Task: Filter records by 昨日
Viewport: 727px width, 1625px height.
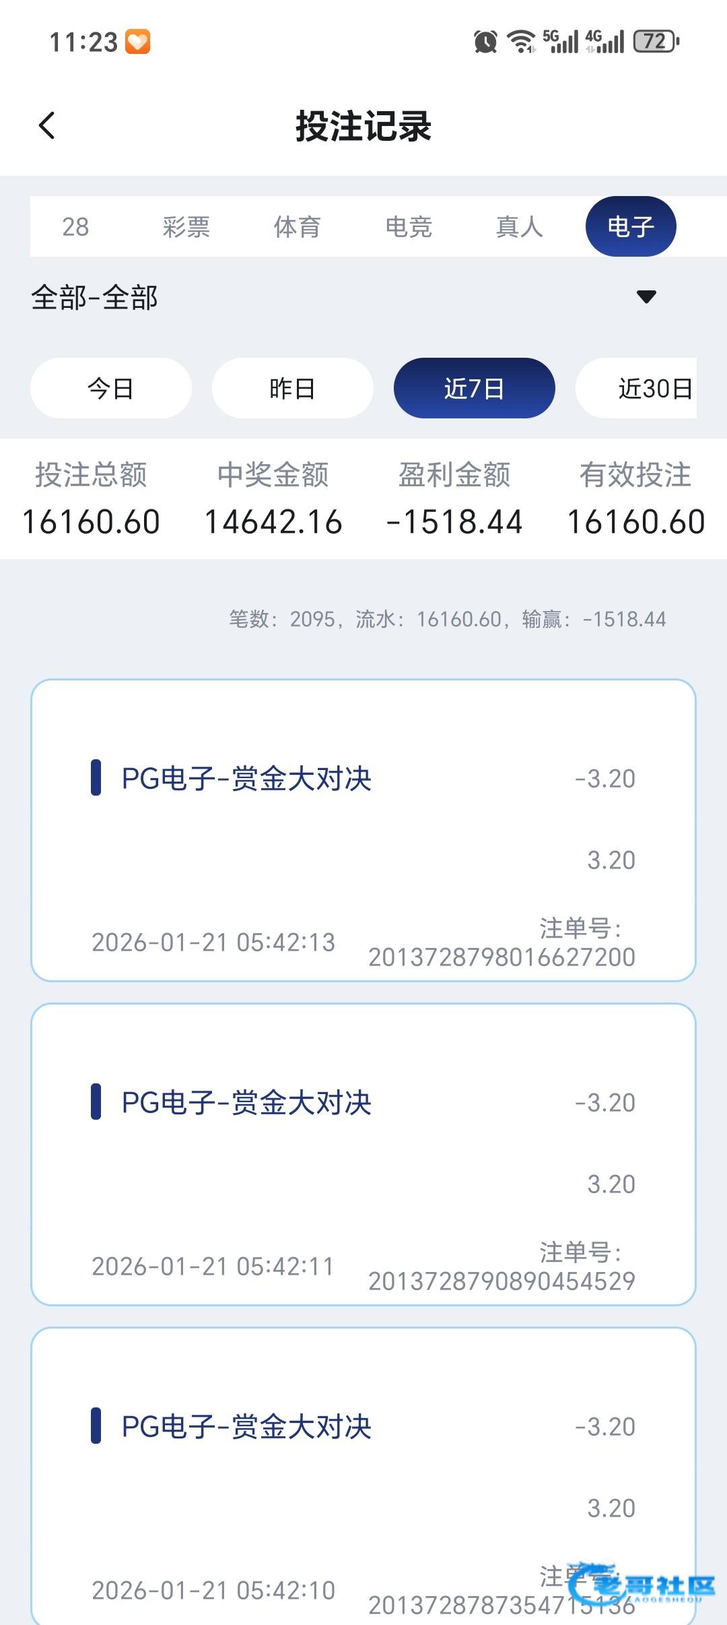Action: point(293,388)
